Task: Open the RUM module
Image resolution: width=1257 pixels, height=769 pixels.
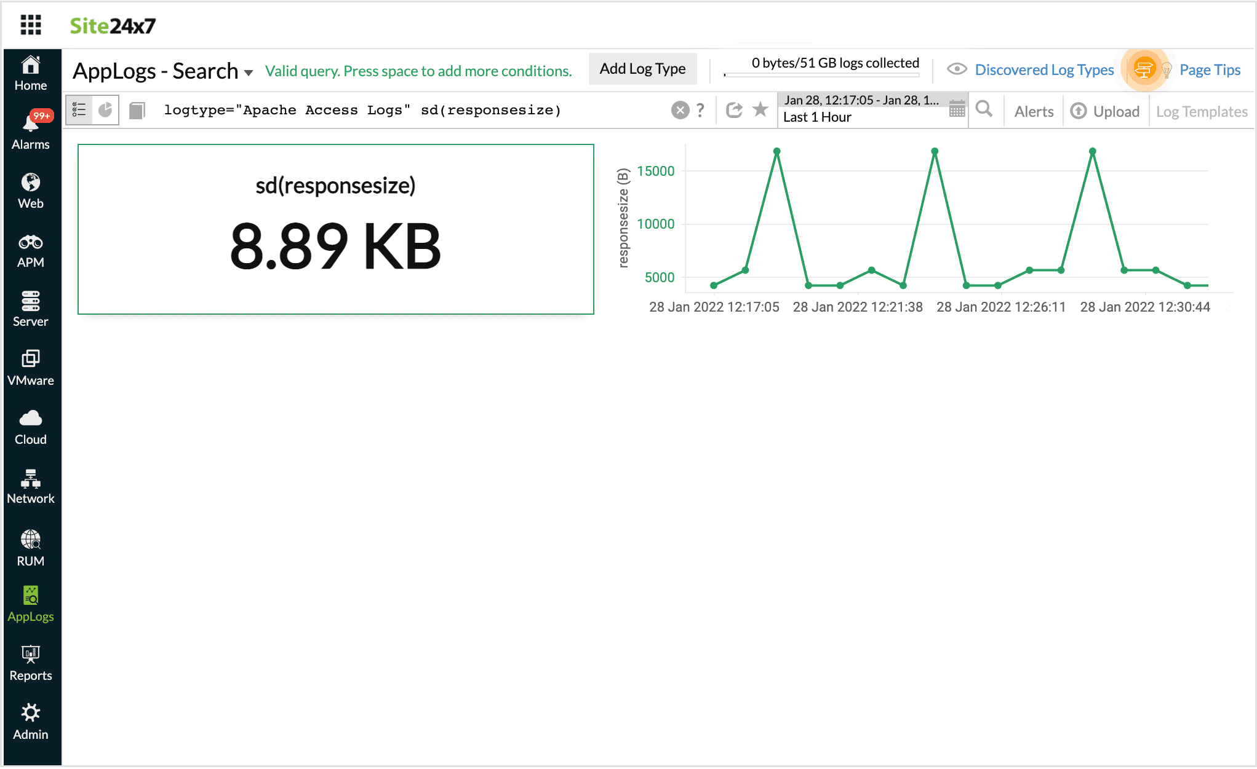Action: point(31,549)
